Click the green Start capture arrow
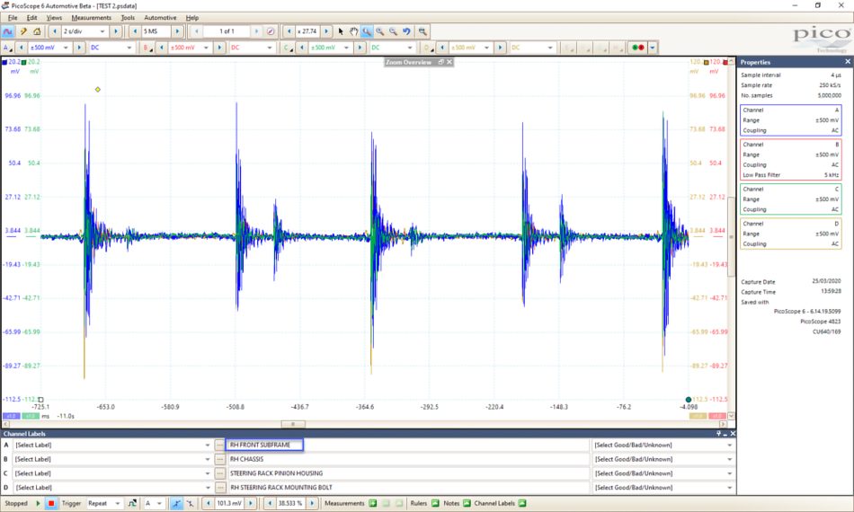This screenshot has height=512, width=854. (x=38, y=503)
